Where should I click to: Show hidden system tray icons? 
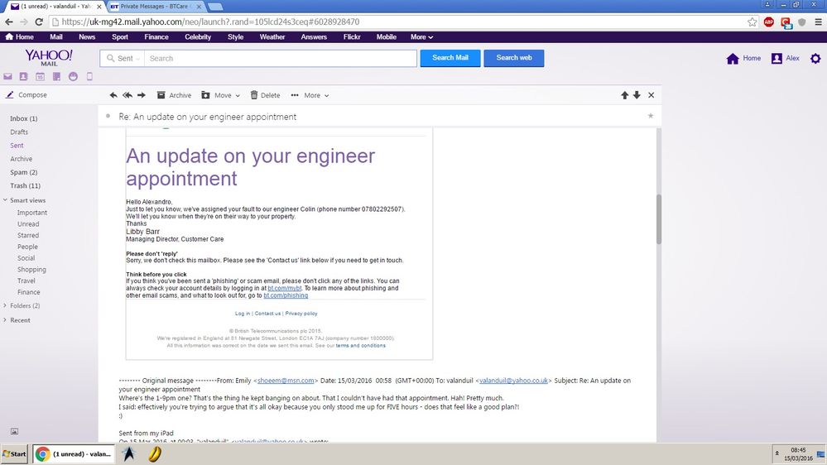777,453
